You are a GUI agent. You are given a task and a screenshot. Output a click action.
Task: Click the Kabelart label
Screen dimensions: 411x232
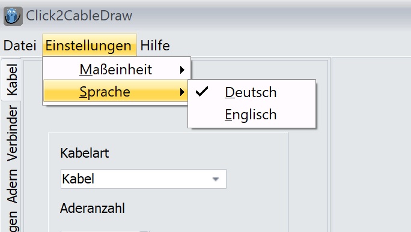tap(84, 153)
